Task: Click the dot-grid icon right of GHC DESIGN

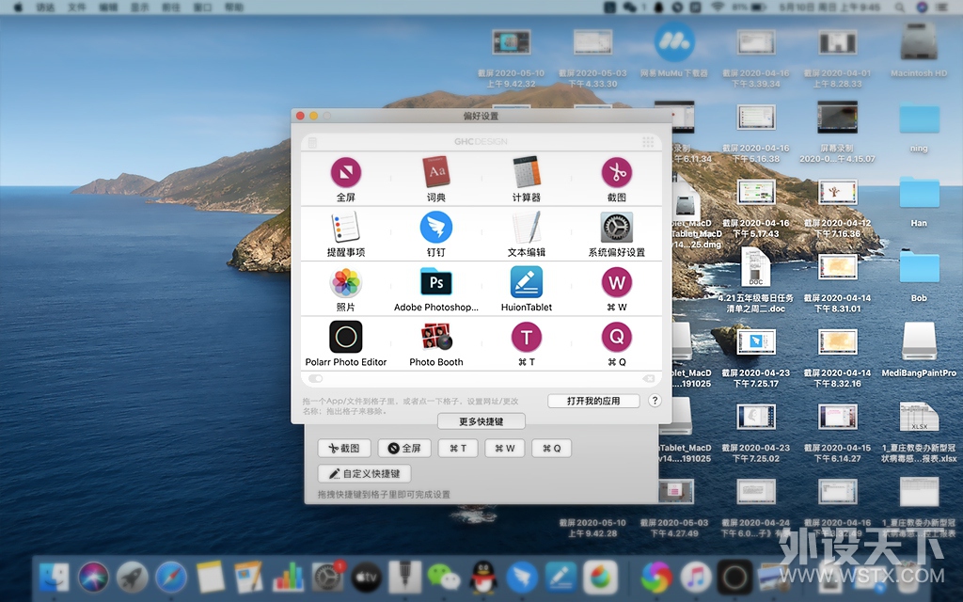Action: (x=648, y=143)
